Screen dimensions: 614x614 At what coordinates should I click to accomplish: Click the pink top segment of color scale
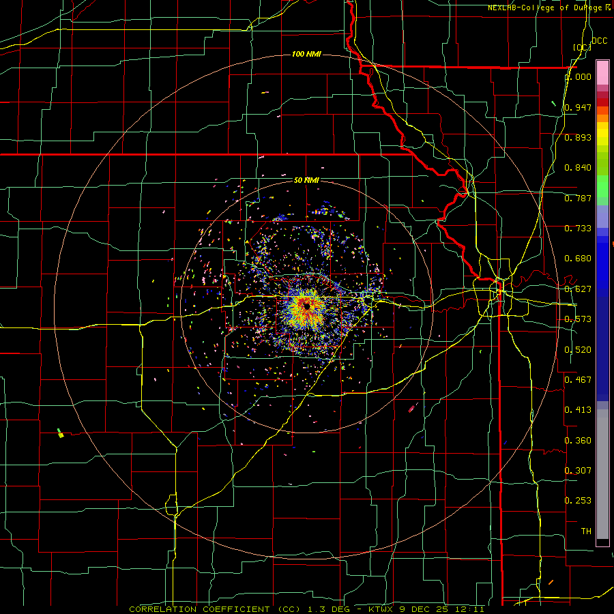(602, 72)
